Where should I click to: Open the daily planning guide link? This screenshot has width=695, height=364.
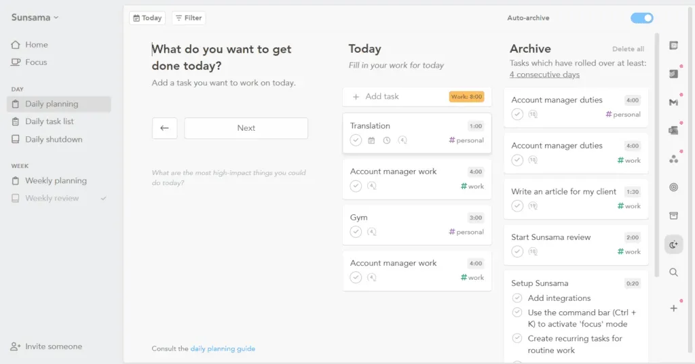223,348
